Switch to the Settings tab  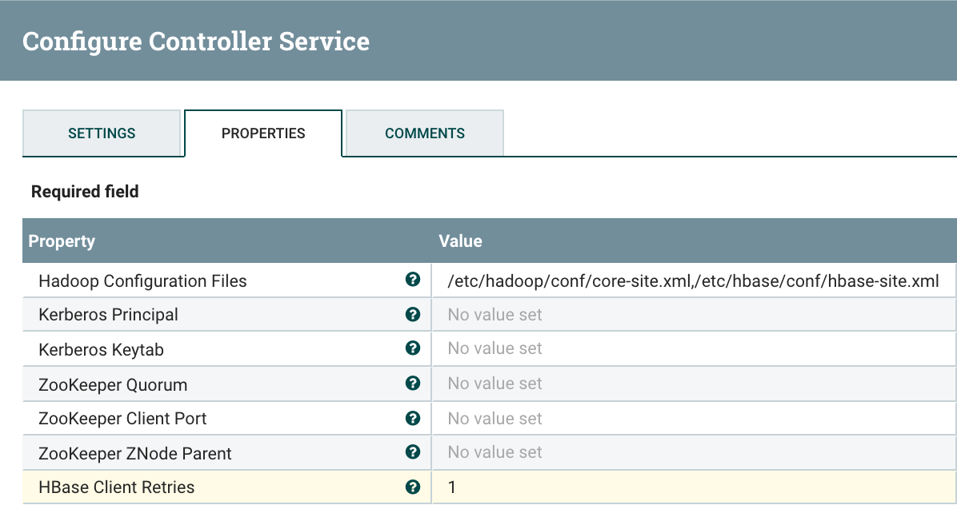pos(102,133)
